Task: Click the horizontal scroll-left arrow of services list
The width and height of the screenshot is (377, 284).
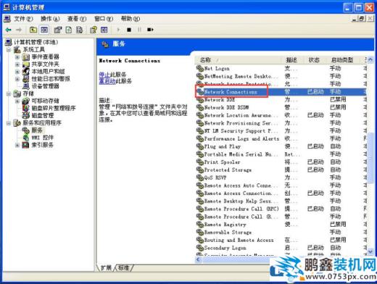Action: [199, 259]
